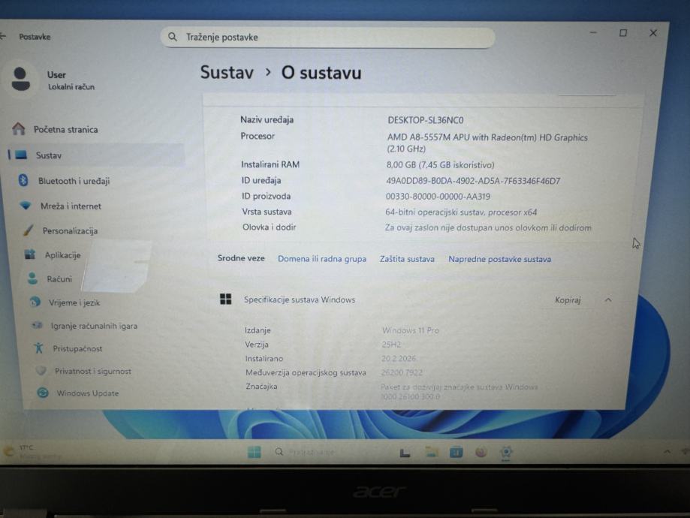Open the Pristupačnost accessibility icon
The height and width of the screenshot is (518, 690).
click(x=39, y=348)
